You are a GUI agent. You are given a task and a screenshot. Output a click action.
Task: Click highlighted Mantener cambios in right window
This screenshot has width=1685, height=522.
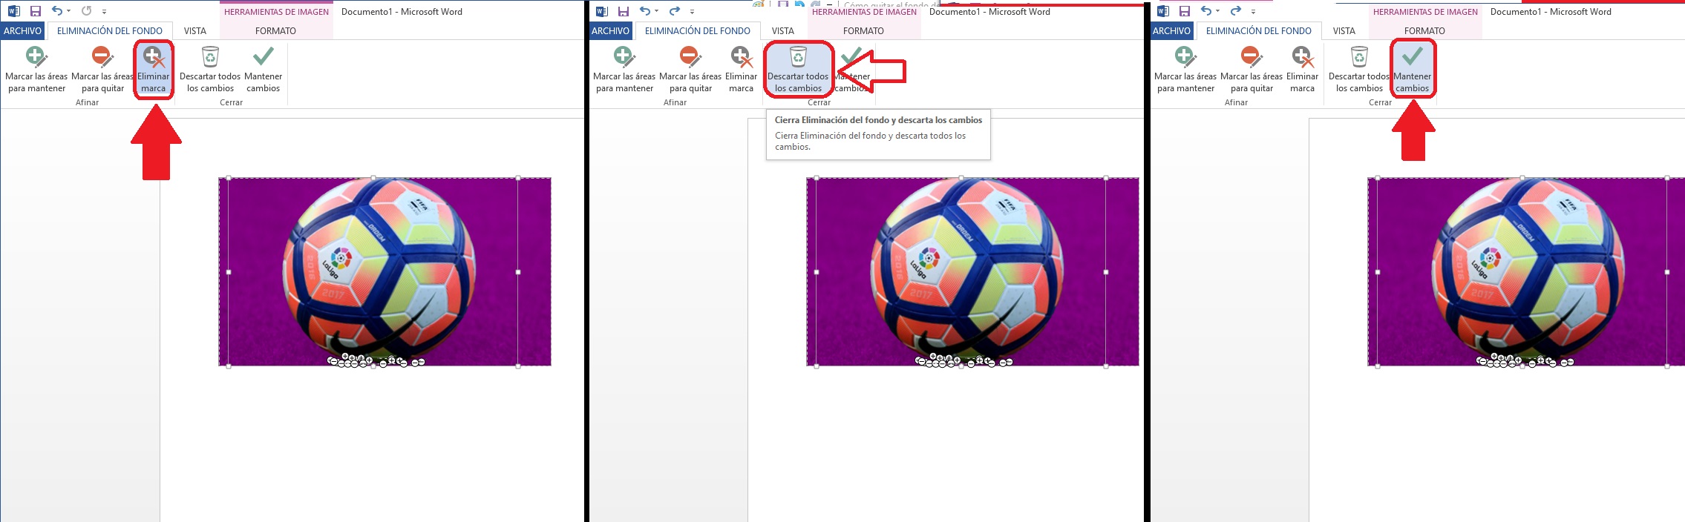coord(1413,70)
